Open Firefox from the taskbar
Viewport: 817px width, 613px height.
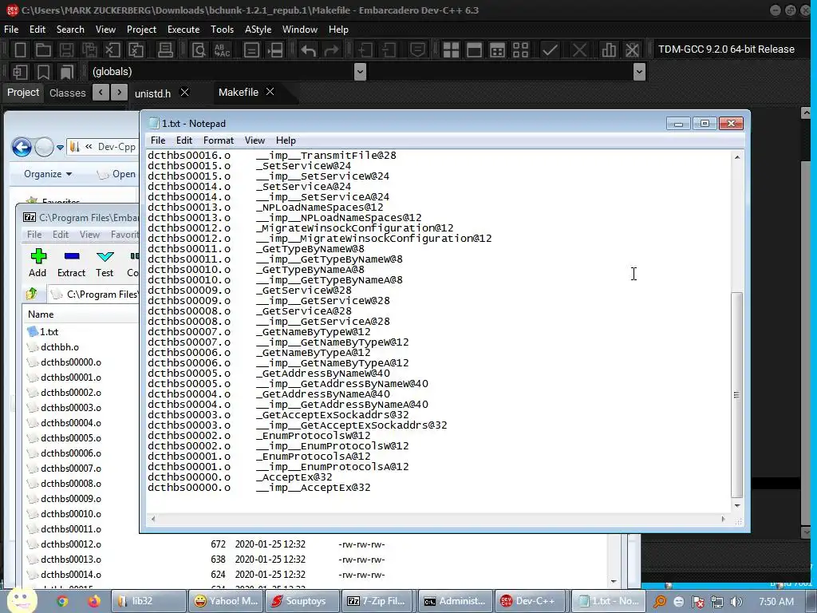click(94, 601)
